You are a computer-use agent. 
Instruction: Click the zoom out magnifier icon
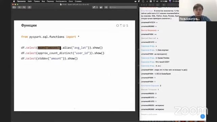pyautogui.click(x=20, y=7)
